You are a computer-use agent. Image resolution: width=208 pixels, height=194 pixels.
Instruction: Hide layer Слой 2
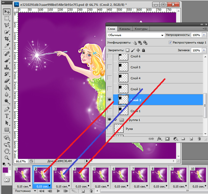(109, 100)
